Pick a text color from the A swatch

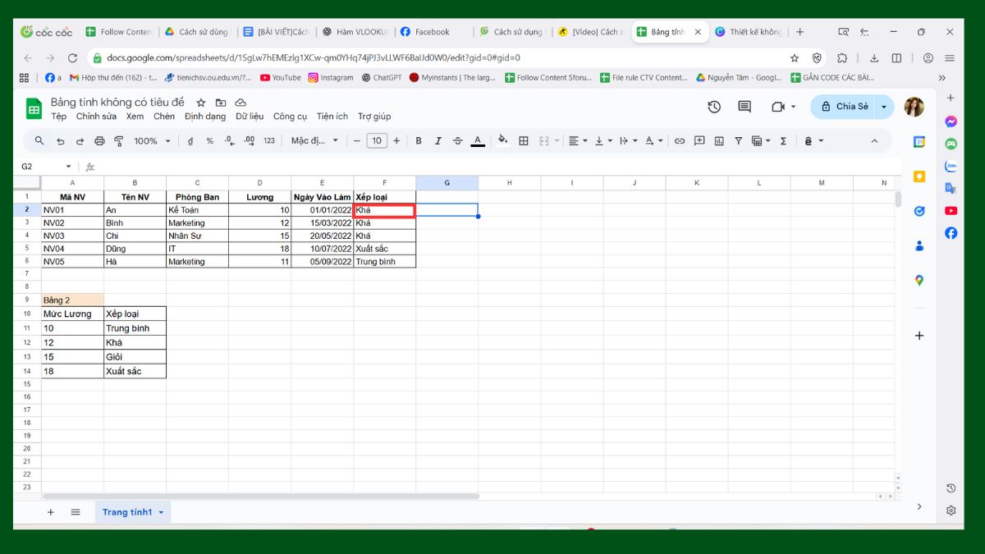478,140
